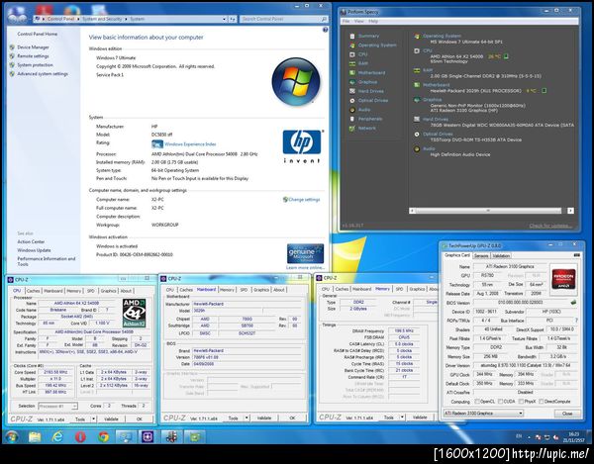Viewport: 594px width, 464px height.
Task: Open Control Panel help question icon
Action: tap(325, 30)
